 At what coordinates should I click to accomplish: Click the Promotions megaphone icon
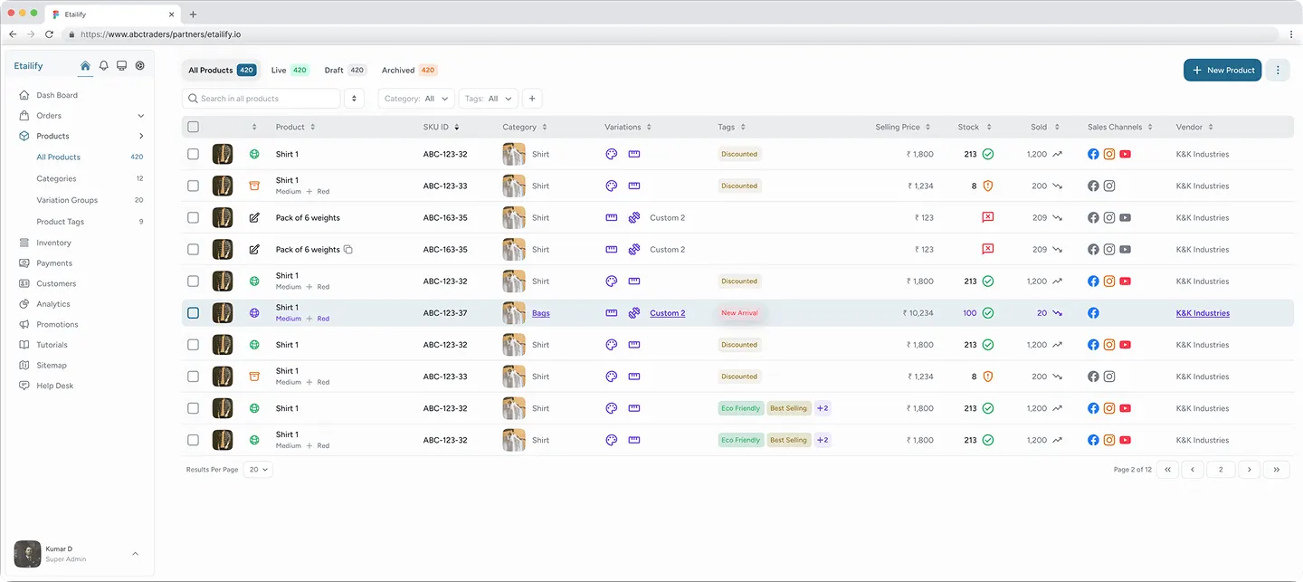(x=24, y=324)
